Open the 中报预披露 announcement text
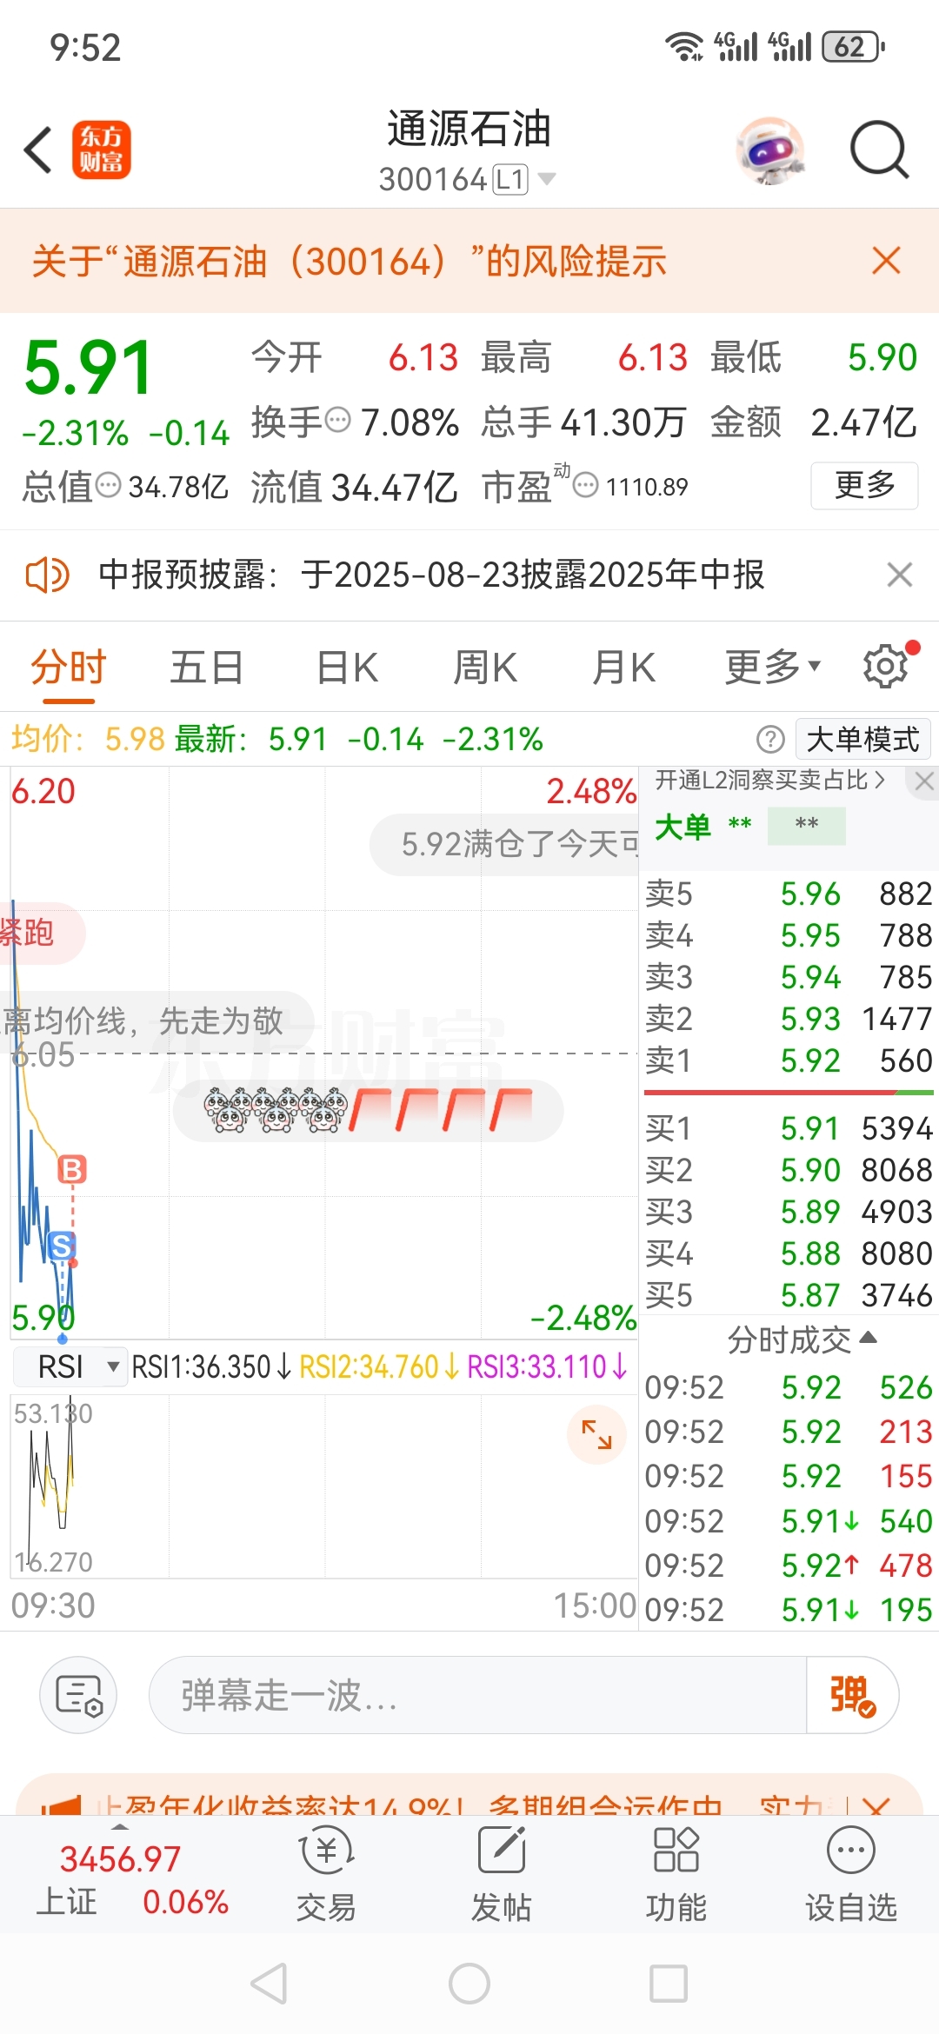 [431, 575]
